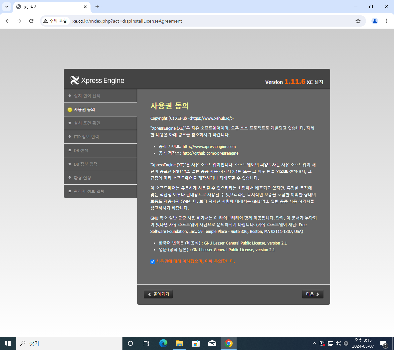The image size is (394, 350).
Task: Open the Mail app from the taskbar
Action: click(212, 343)
